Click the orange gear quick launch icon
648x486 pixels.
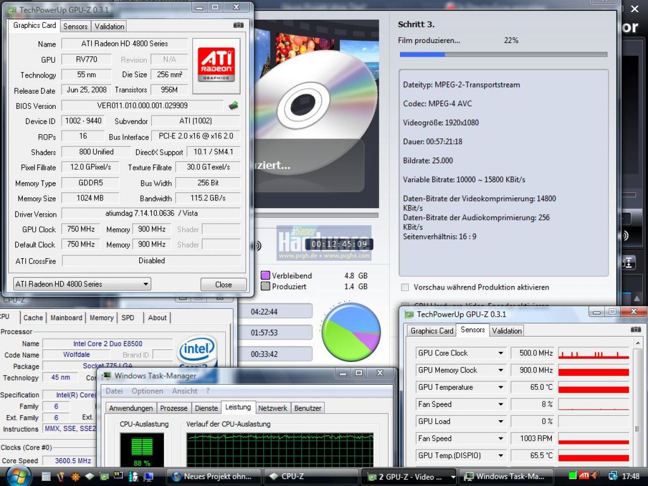coord(75,476)
